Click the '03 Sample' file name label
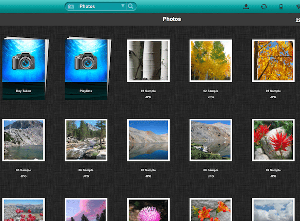Image resolution: width=300 pixels, height=221 pixels. point(273,91)
